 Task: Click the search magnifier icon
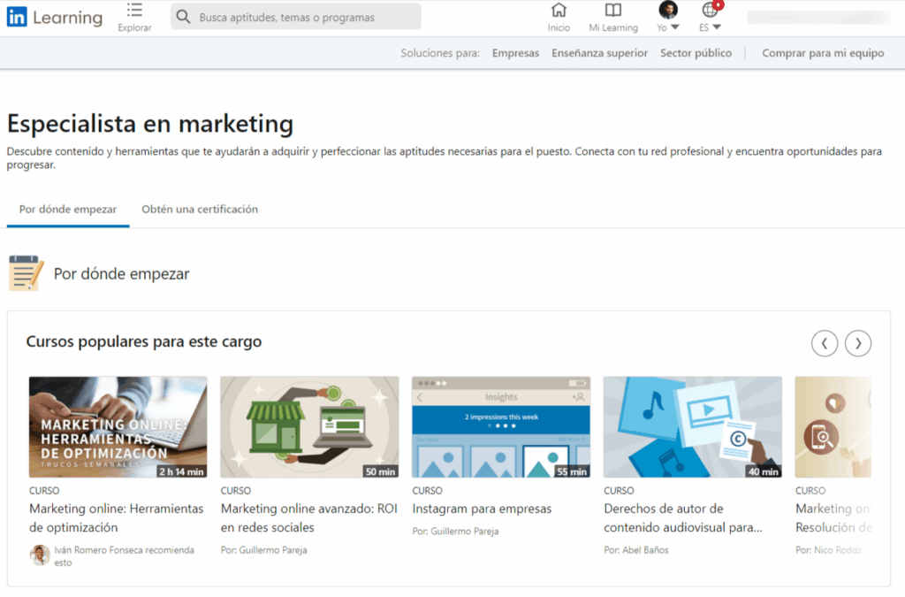point(182,16)
